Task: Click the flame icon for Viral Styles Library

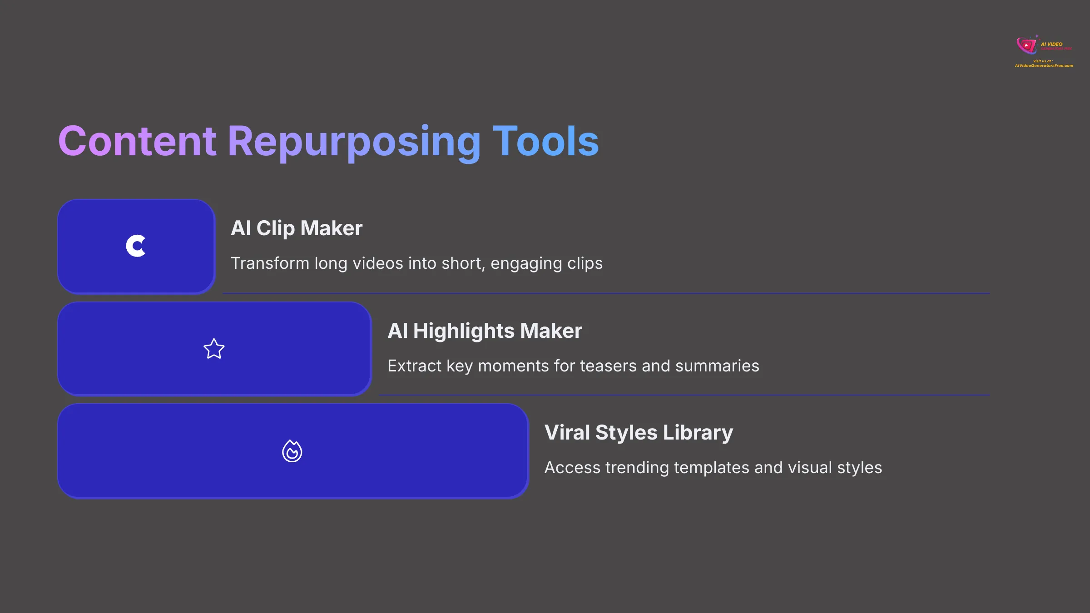Action: [x=292, y=451]
